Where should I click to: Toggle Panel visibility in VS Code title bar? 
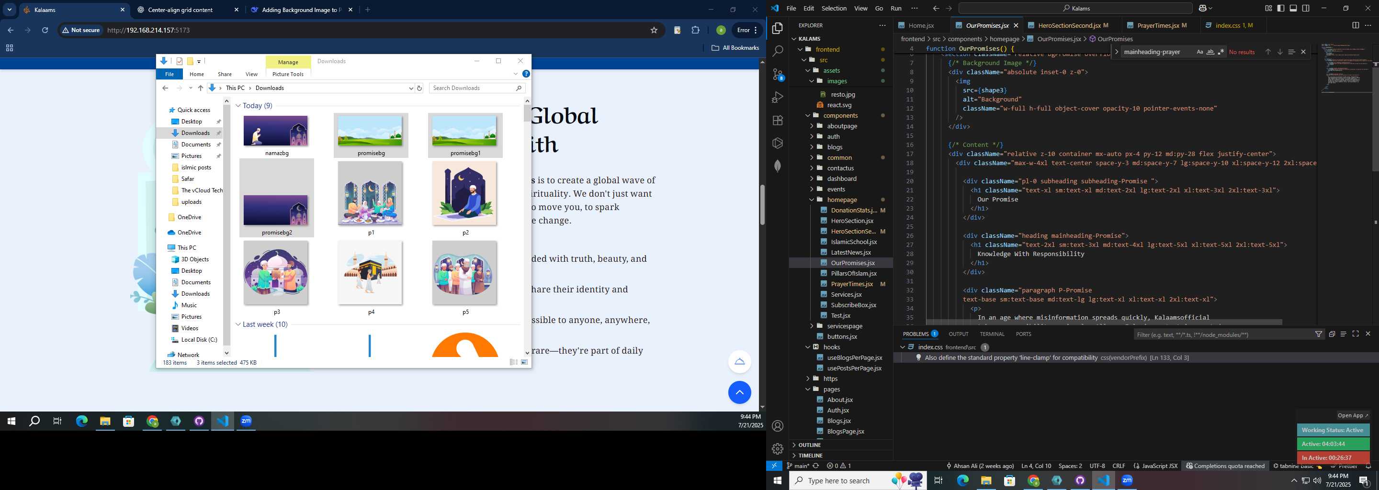[x=1293, y=9]
